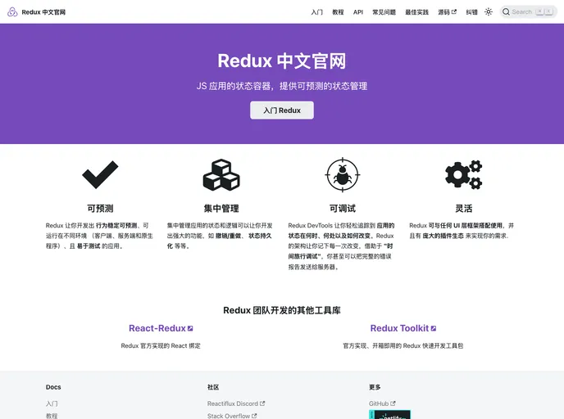The width and height of the screenshot is (564, 419).
Task: Open the 最佳实践 navbar item
Action: tap(417, 12)
